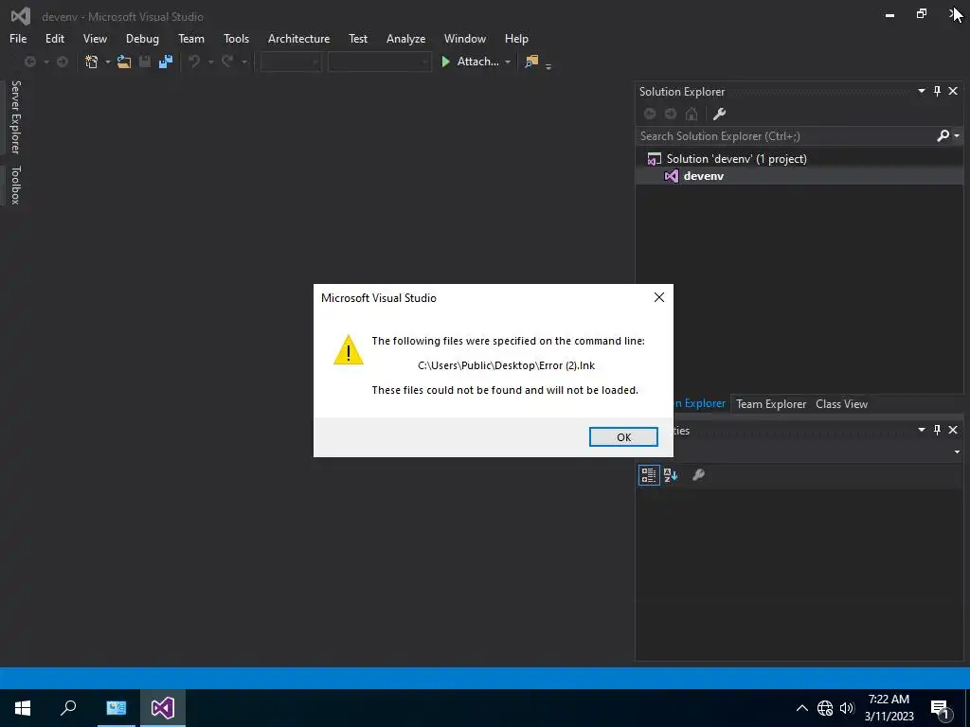Image resolution: width=970 pixels, height=727 pixels.
Task: Open Windows taskbar search
Action: [x=68, y=708]
